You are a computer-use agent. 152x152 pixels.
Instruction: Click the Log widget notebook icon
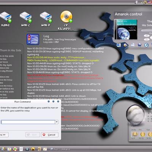[33, 39]
